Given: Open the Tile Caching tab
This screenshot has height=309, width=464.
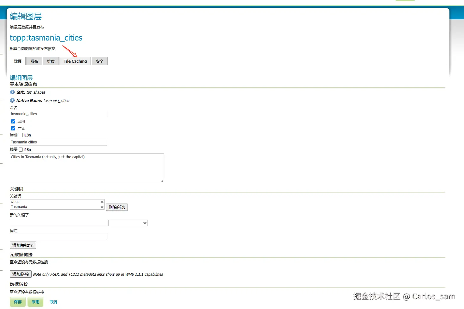Looking at the screenshot, I should (x=75, y=61).
